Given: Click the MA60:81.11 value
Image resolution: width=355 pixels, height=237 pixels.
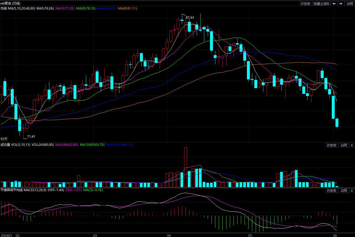Looking at the screenshot, I should pyautogui.click(x=127, y=8).
